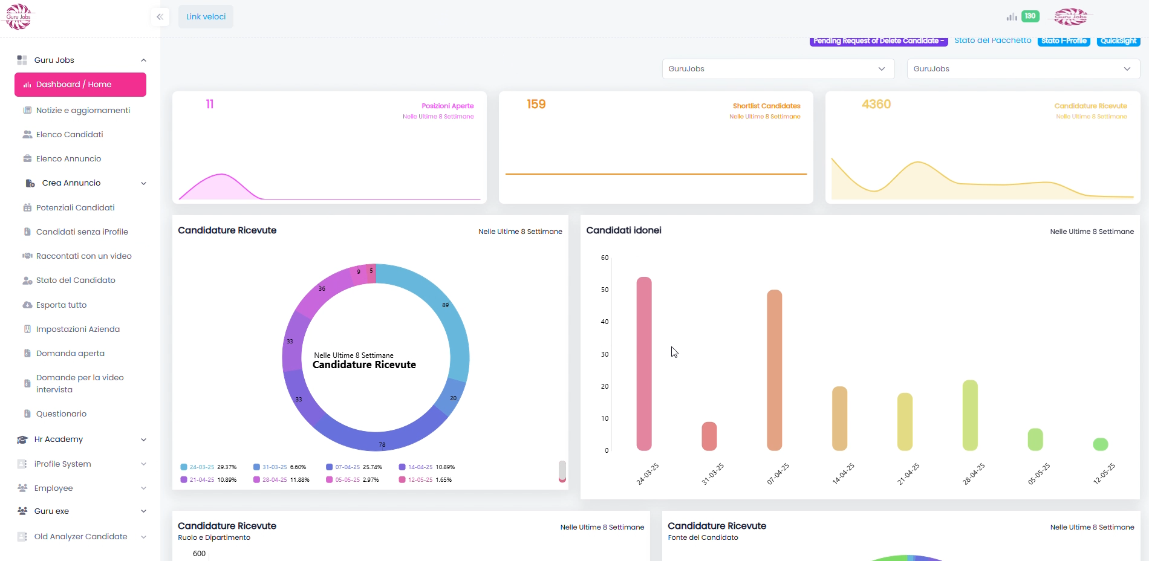
Task: Click the legend scrollbar of donut chart
Action: tap(562, 472)
